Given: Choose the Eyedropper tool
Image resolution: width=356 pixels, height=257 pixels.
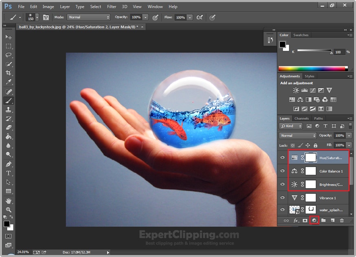Looking at the screenshot, I should [8, 82].
